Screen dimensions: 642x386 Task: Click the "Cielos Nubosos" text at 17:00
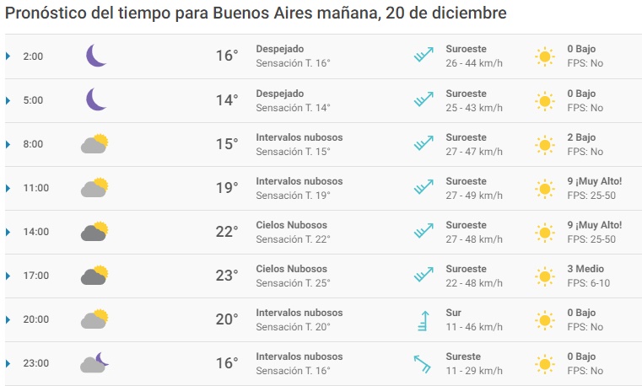click(291, 269)
